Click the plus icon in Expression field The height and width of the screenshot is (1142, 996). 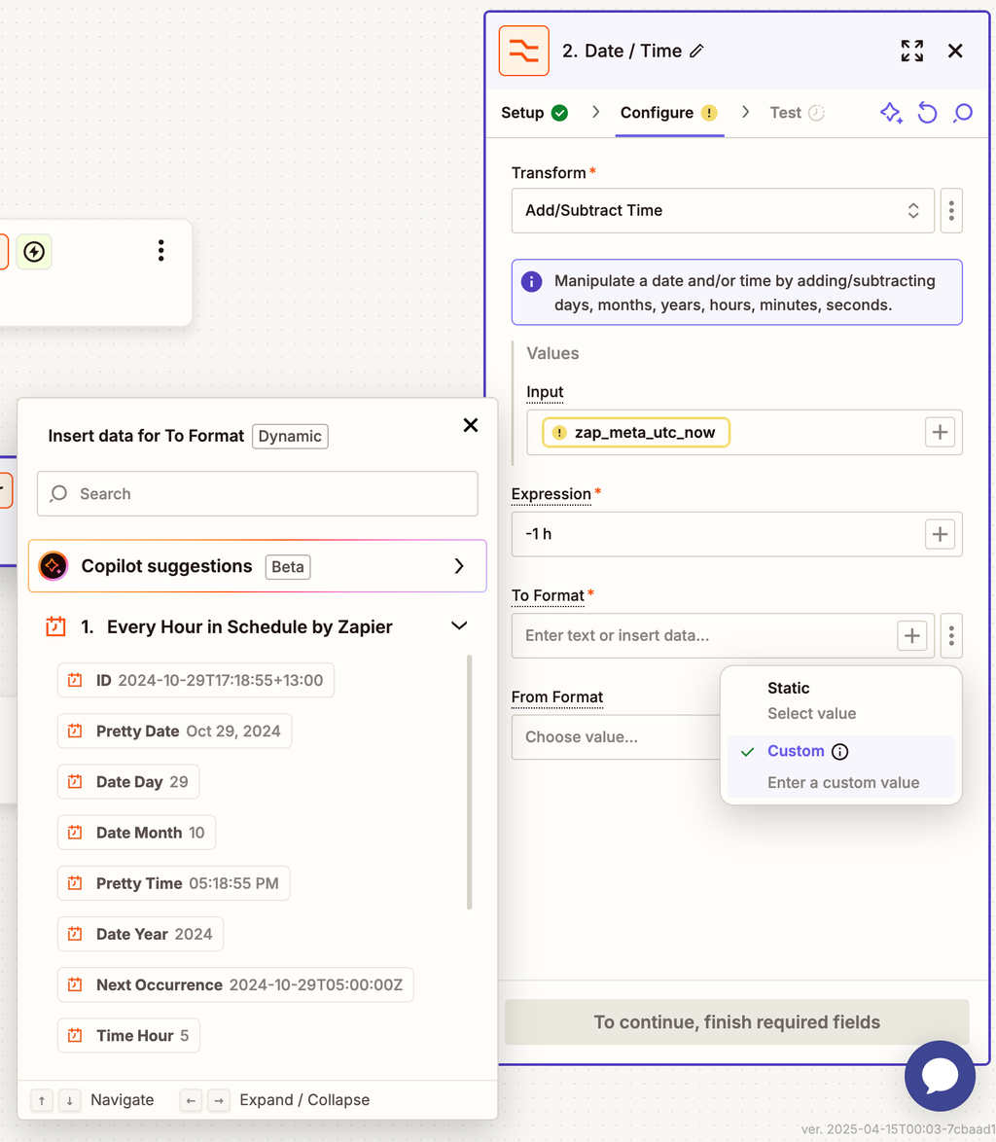point(940,534)
